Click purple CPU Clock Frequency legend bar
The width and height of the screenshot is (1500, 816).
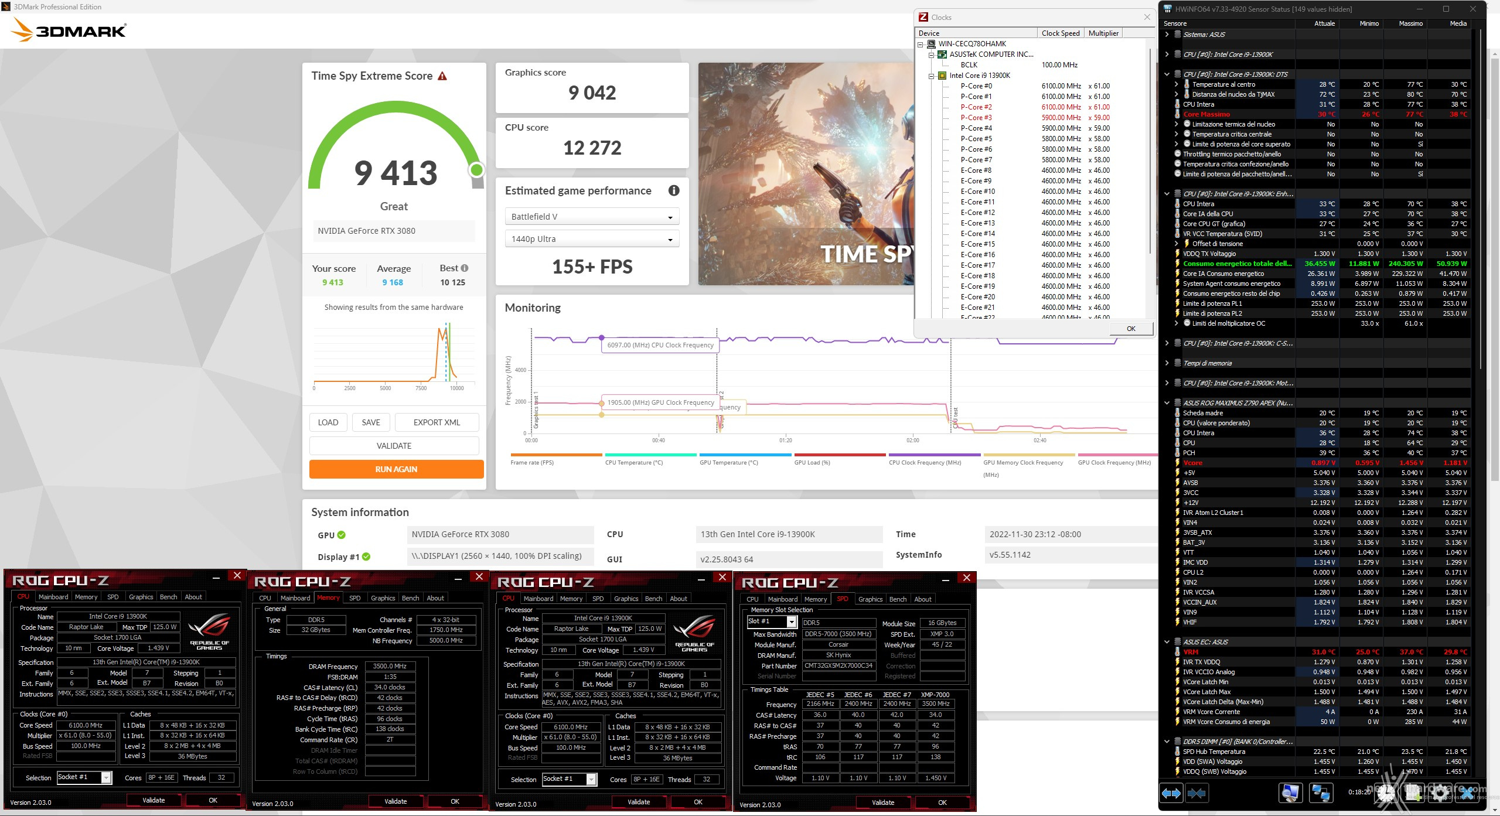tap(935, 455)
